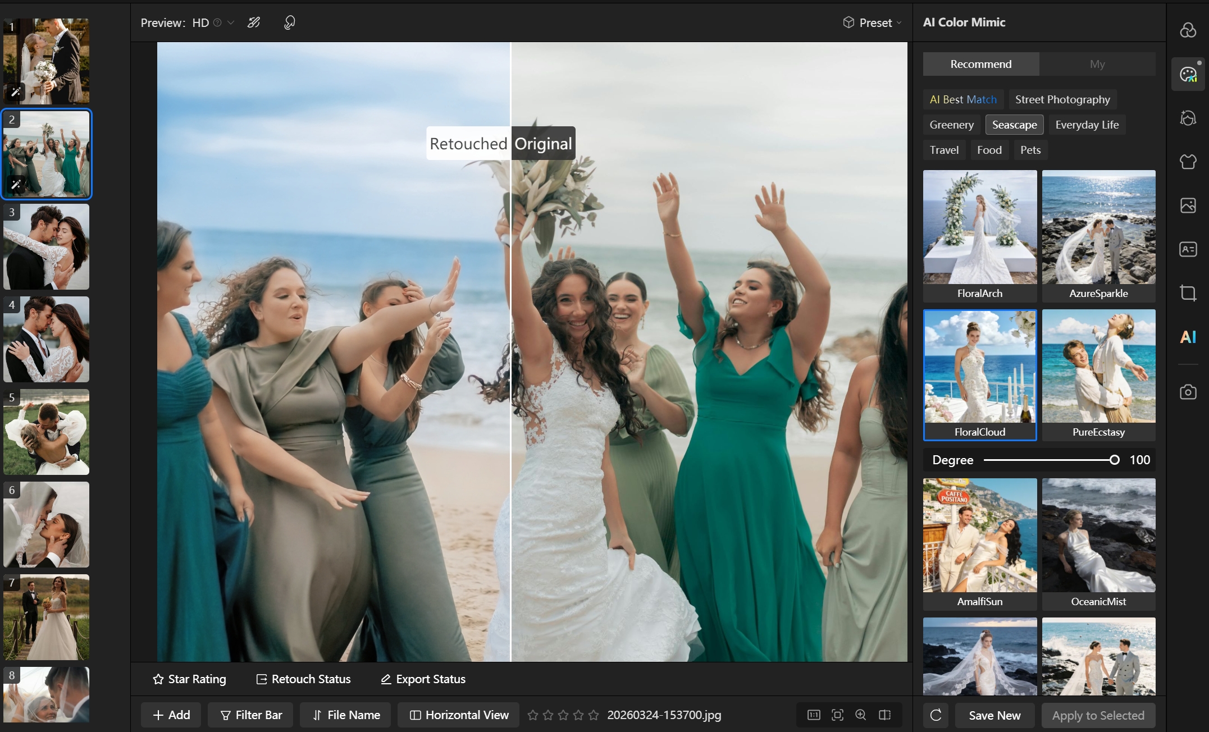Screen dimensions: 1209x732
Task: Switch to the My tab
Action: coord(1097,64)
